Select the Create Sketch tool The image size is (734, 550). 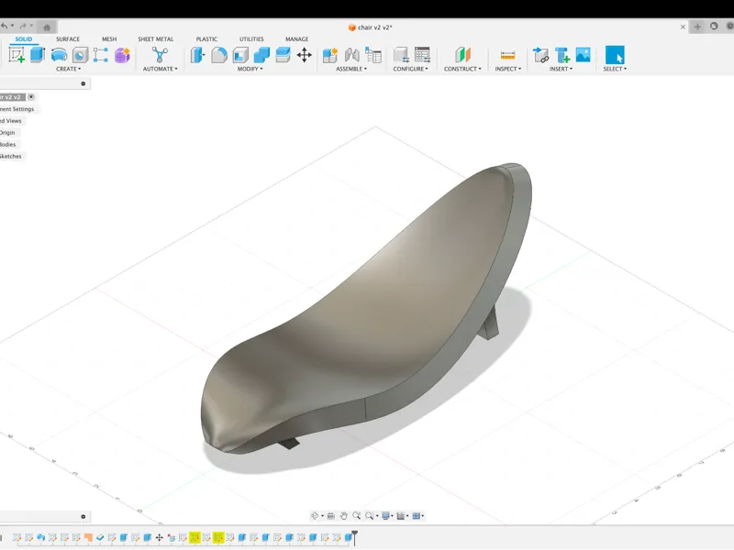pos(17,55)
